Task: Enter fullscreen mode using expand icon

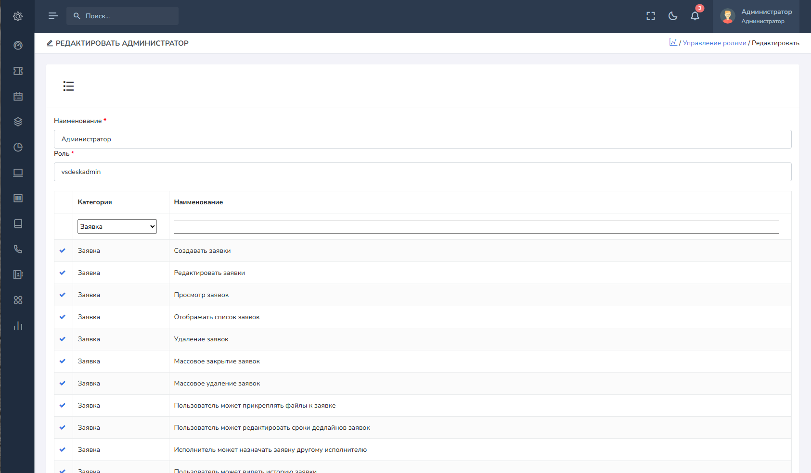Action: coord(651,16)
